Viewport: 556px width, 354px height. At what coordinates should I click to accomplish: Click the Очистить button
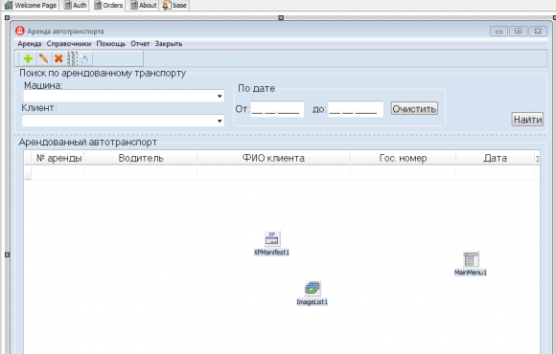(414, 109)
